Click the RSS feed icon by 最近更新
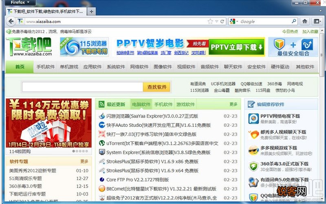The height and width of the screenshot is (204, 326). coord(101,104)
